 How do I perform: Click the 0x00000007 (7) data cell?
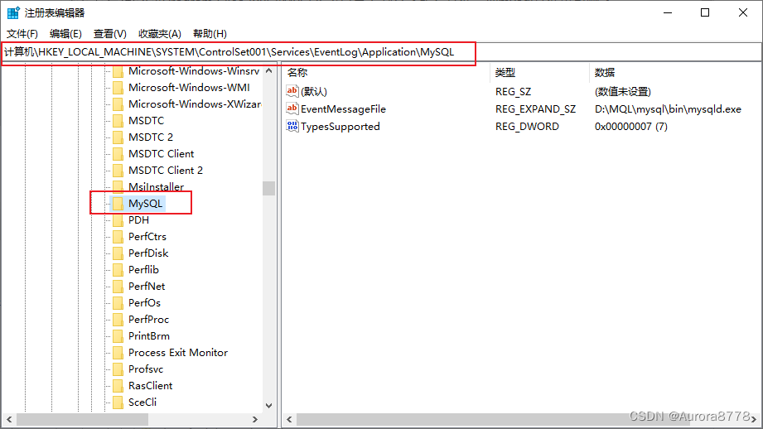click(630, 127)
